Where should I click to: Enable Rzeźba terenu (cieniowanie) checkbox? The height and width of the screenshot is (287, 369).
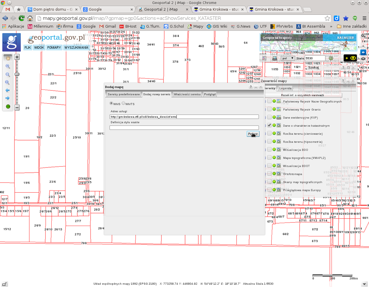pos(269,134)
